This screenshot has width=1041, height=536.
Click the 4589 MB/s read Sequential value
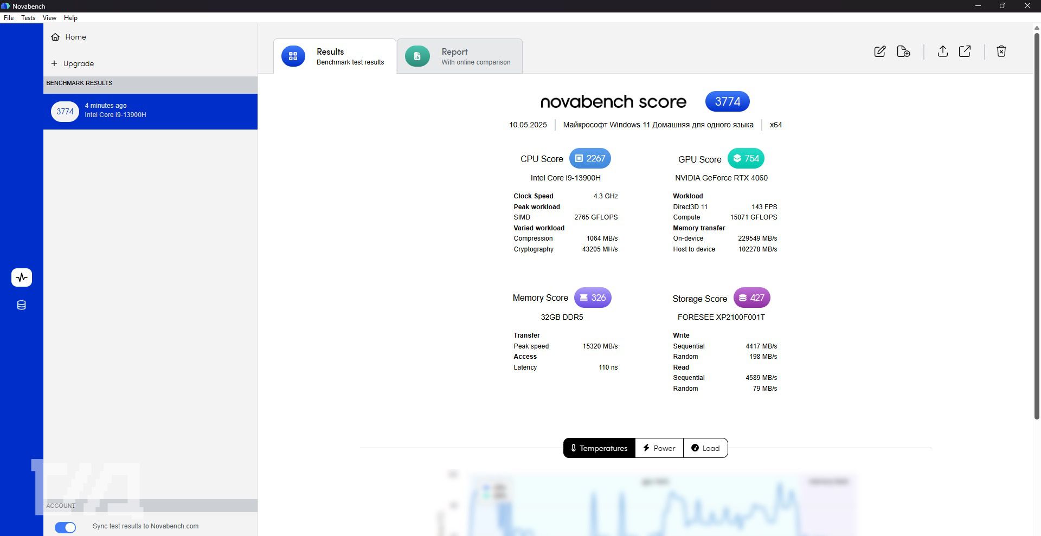(761, 378)
